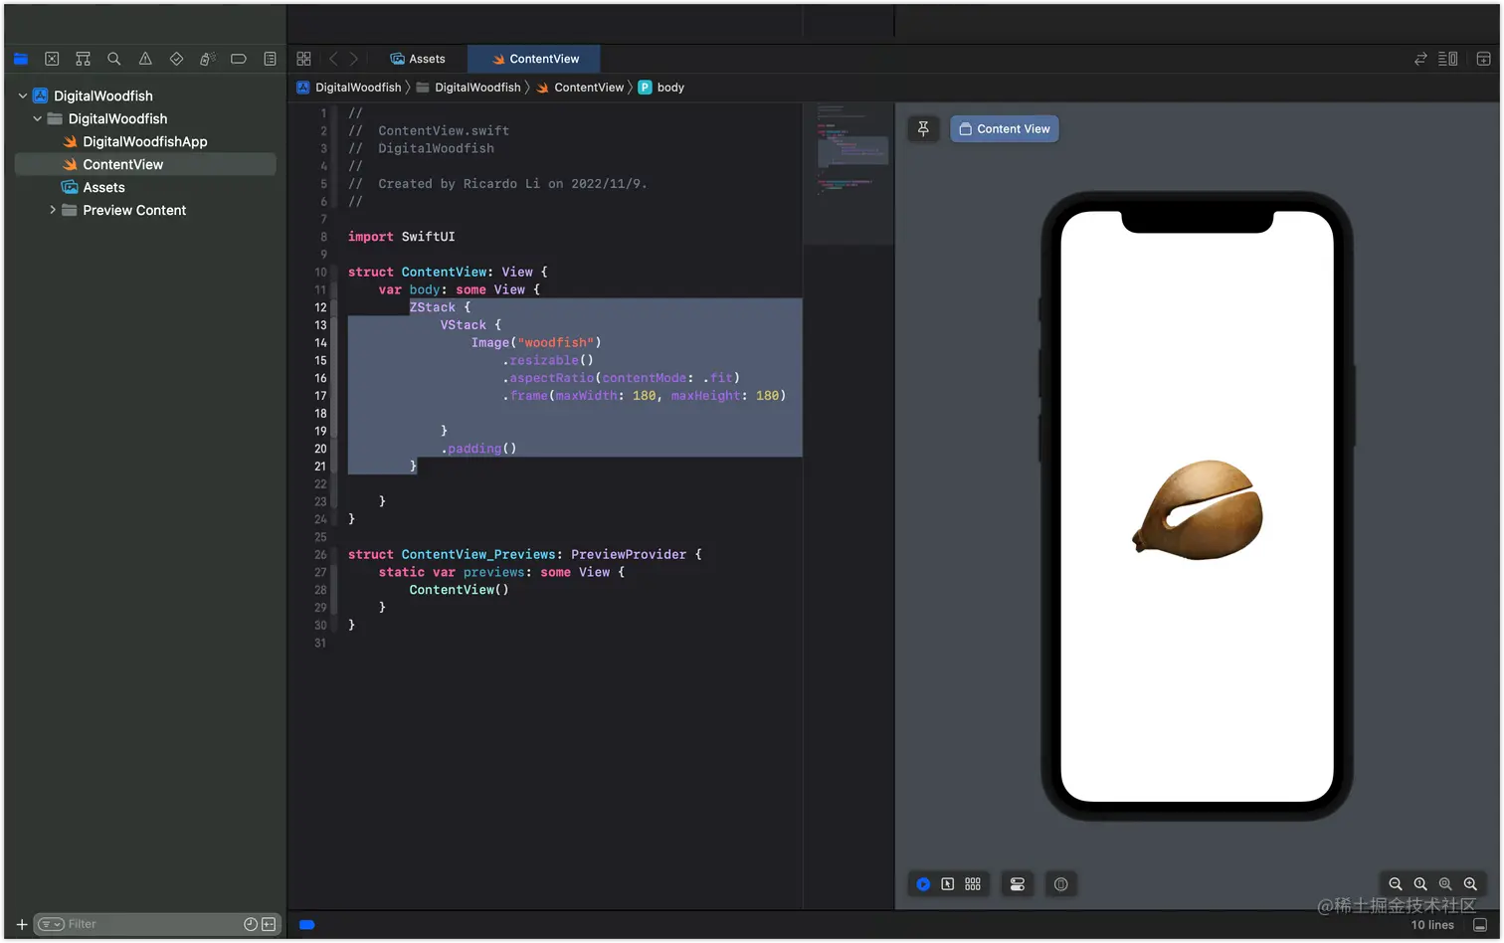Open the Source Control navigator icon
This screenshot has height=943, width=1504.
pos(52,59)
